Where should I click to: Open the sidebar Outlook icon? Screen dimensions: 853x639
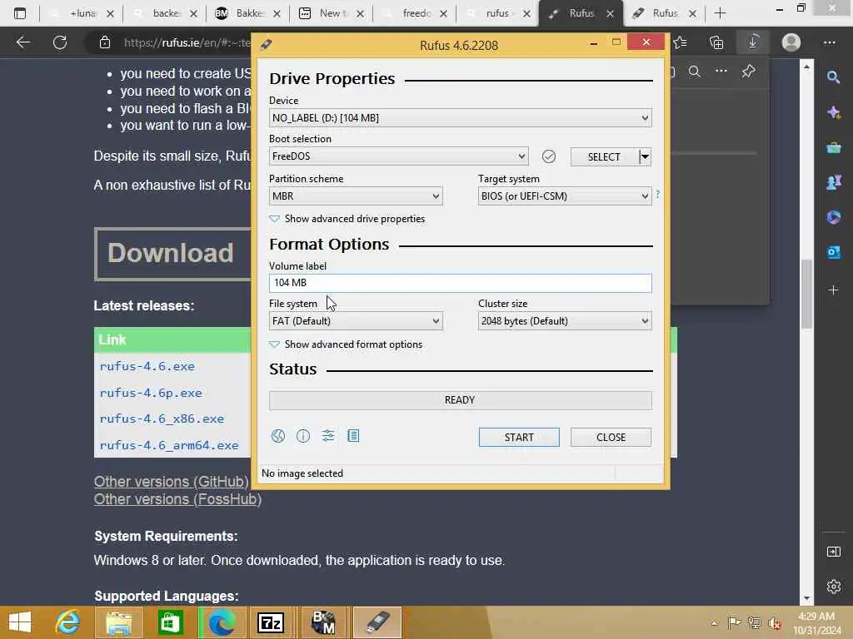tap(833, 252)
